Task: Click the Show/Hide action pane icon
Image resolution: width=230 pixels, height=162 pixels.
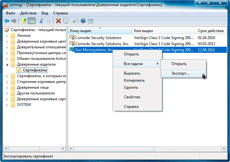Action: pos(91,21)
